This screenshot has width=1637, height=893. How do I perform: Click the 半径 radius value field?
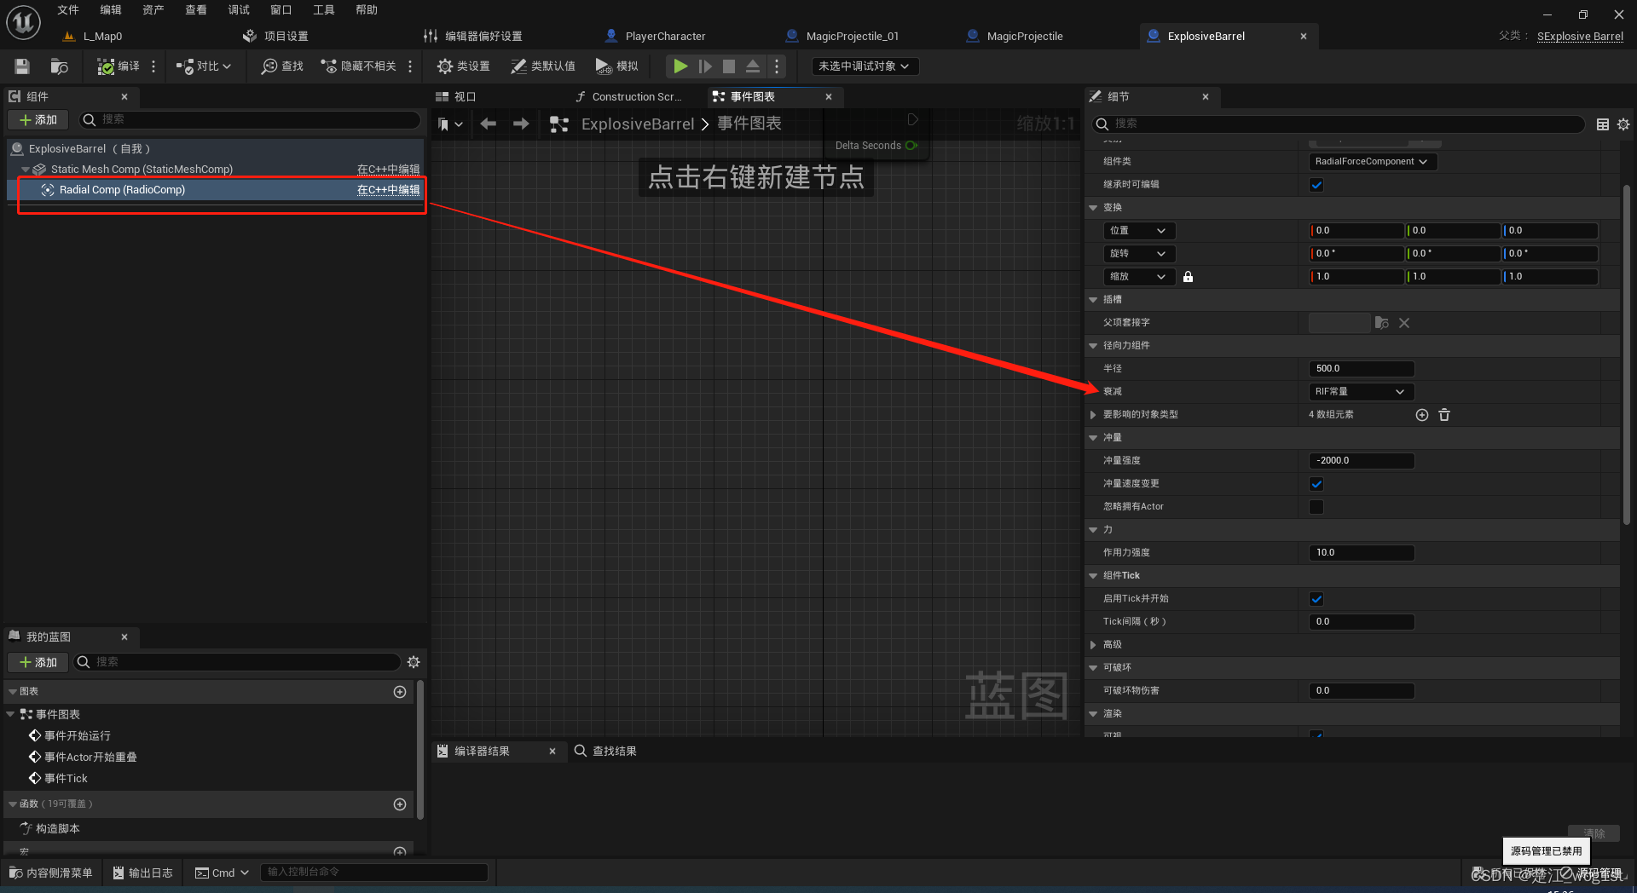(1362, 369)
